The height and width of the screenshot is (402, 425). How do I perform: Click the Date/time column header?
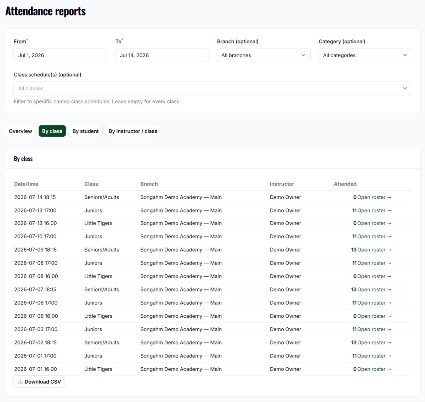pyautogui.click(x=26, y=184)
